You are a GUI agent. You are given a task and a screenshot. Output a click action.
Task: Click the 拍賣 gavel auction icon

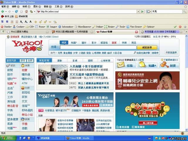coord(164,65)
